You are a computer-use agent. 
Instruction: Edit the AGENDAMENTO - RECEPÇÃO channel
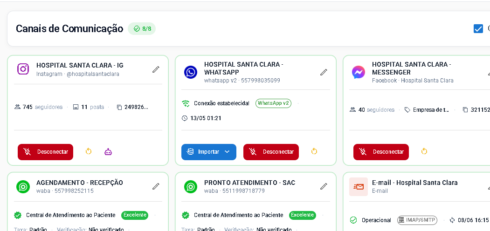tap(156, 187)
